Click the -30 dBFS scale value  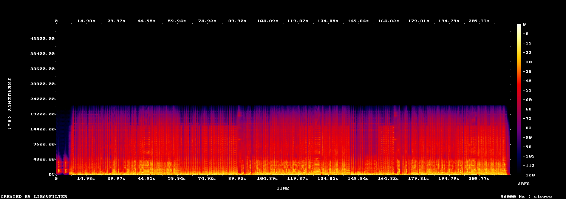[527, 62]
